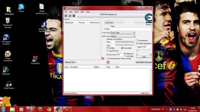Open the Skype desktop shortcut
The image size is (200, 112).
tap(21, 8)
